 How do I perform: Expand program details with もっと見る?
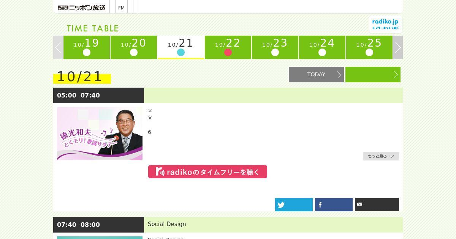click(x=381, y=156)
